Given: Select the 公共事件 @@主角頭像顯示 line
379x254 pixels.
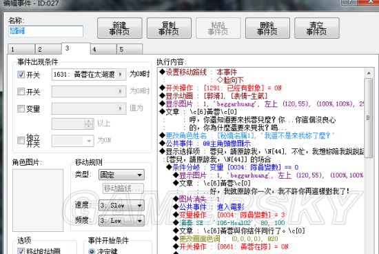Looking at the screenshot, I should pos(205,144).
